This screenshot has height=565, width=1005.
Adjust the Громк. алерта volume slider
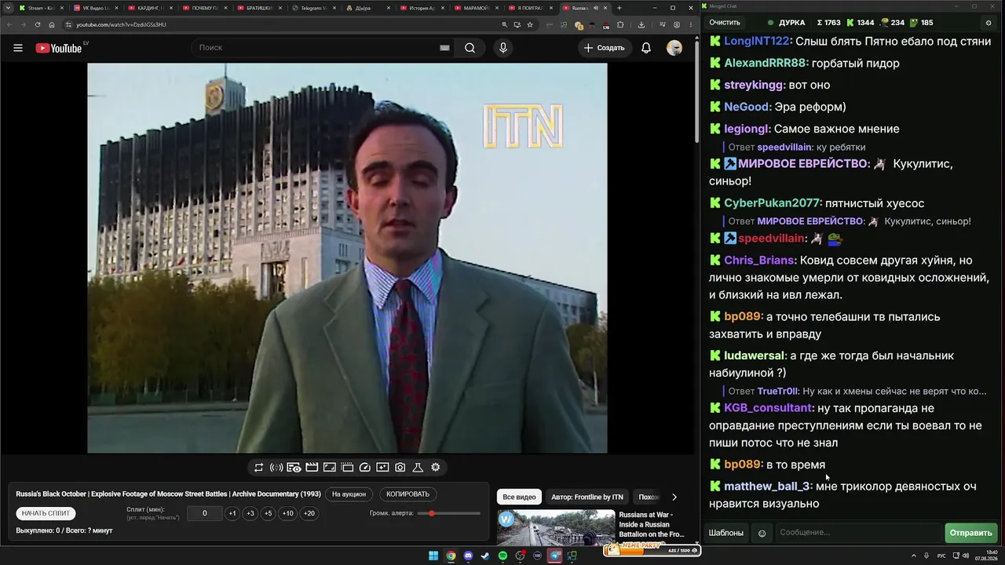pos(450,513)
